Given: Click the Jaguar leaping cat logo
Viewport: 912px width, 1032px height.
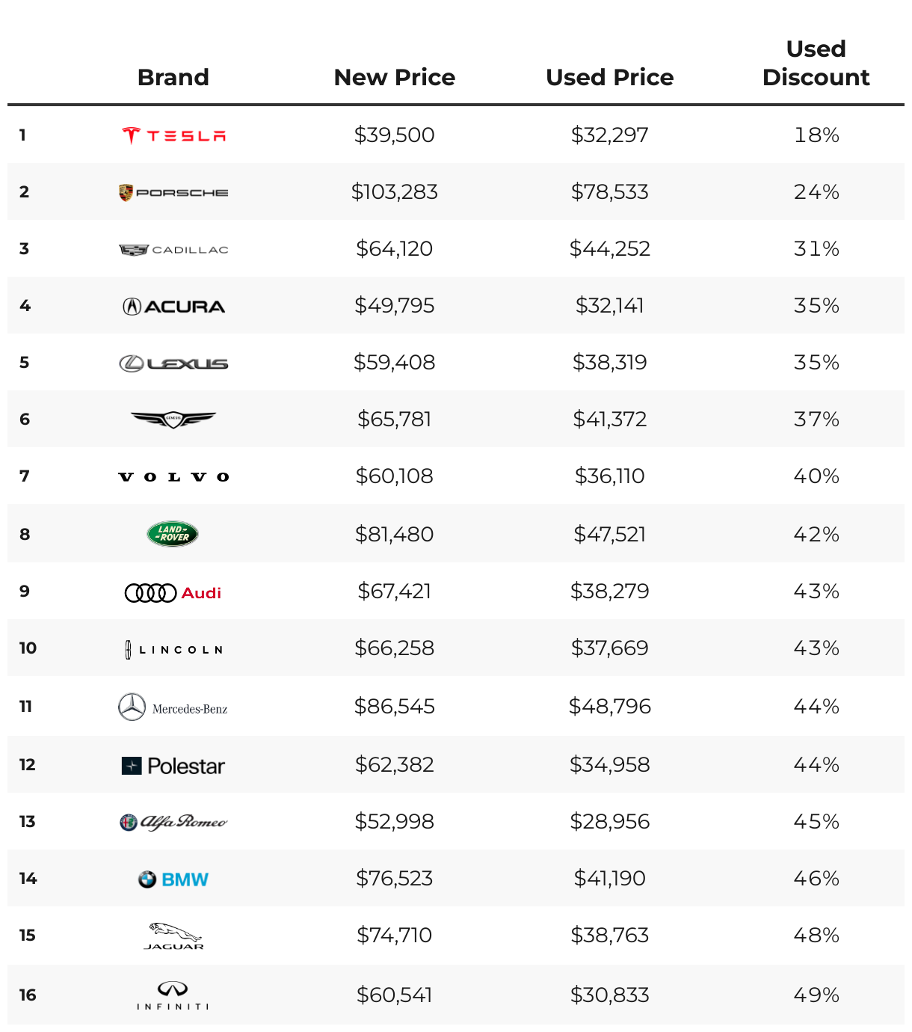Looking at the screenshot, I should [x=173, y=936].
